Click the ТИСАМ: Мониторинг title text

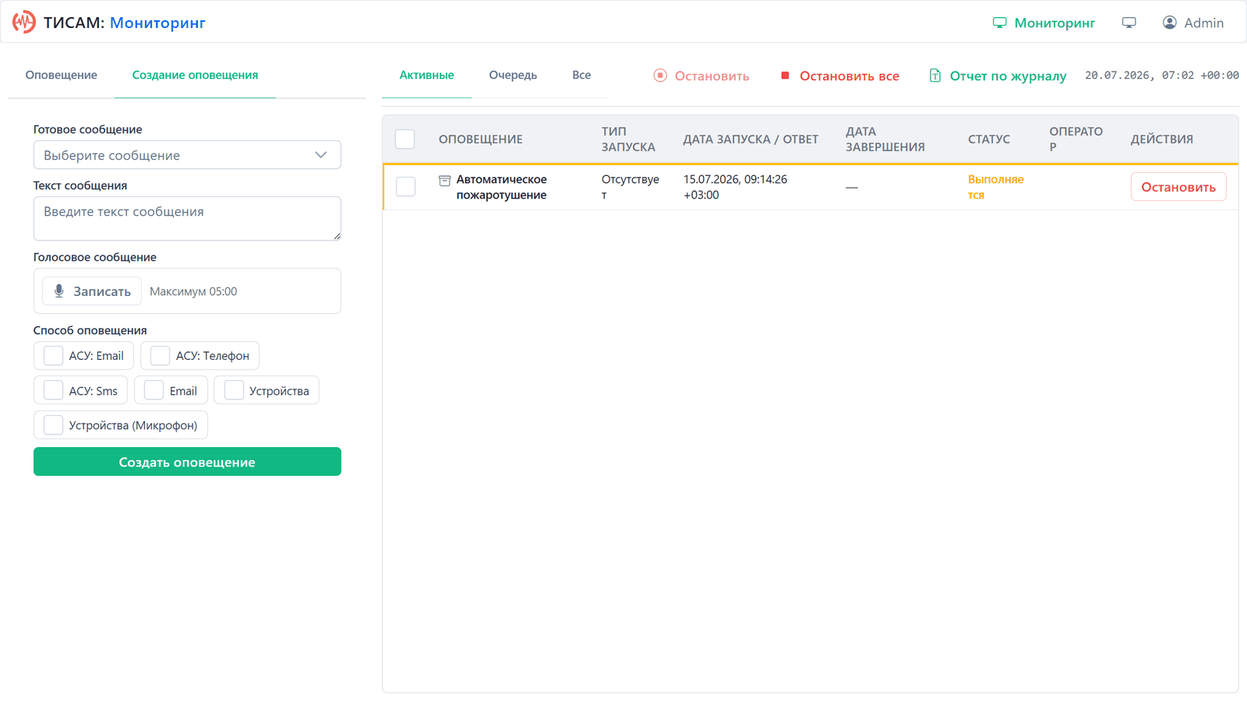click(124, 23)
